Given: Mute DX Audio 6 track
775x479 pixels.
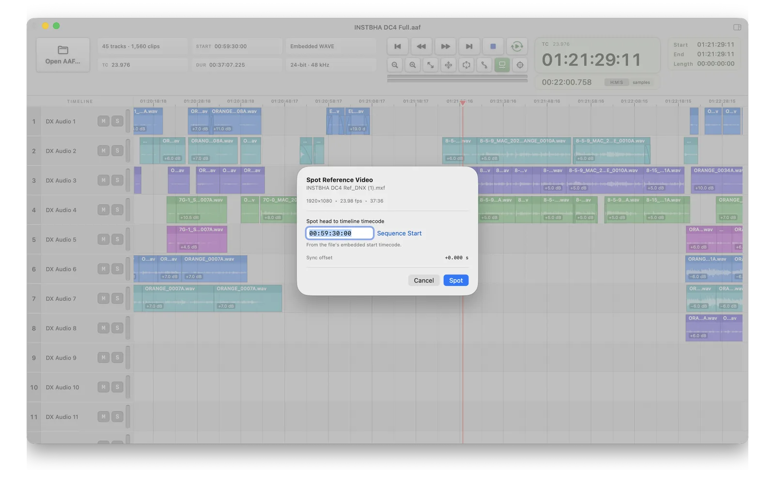Looking at the screenshot, I should click(103, 269).
